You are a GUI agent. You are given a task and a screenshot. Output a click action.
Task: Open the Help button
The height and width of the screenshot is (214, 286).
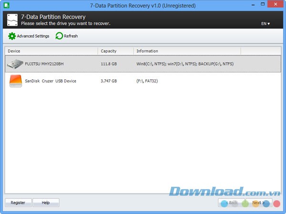[x=46, y=203]
